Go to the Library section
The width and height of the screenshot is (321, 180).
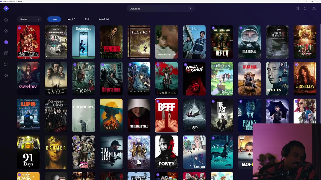[6, 42]
